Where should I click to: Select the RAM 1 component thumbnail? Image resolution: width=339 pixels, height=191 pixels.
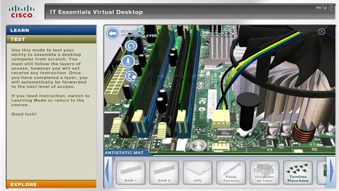(x=131, y=172)
